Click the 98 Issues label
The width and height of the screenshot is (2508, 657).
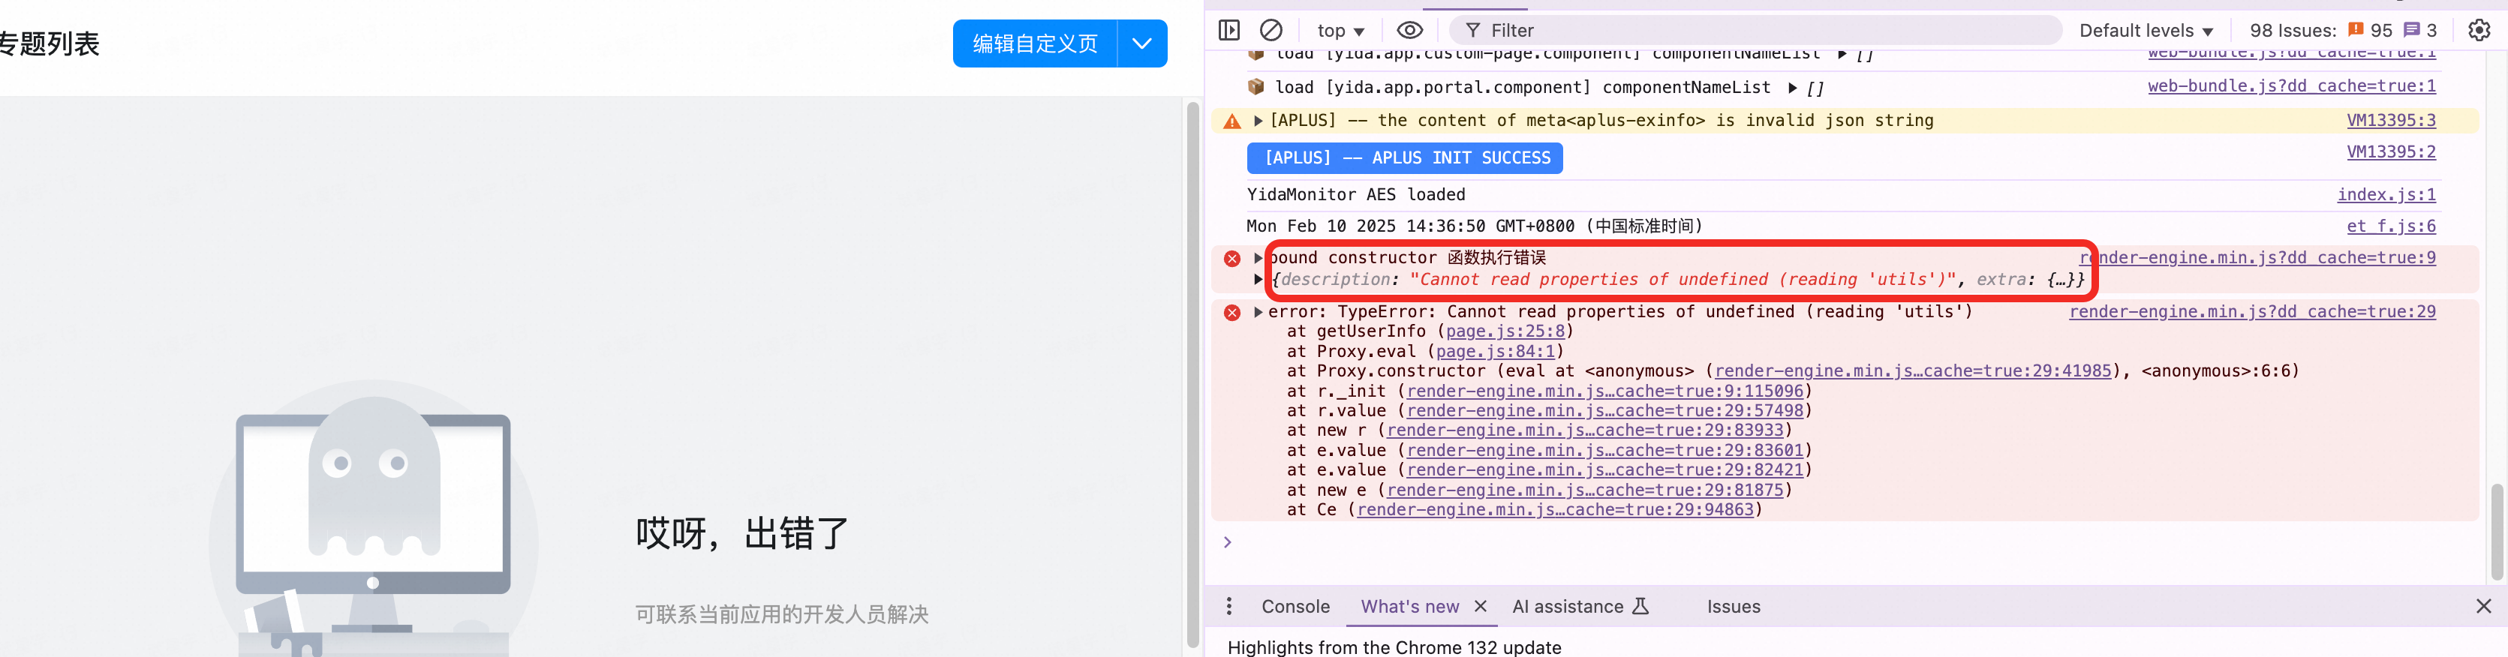click(x=2293, y=30)
